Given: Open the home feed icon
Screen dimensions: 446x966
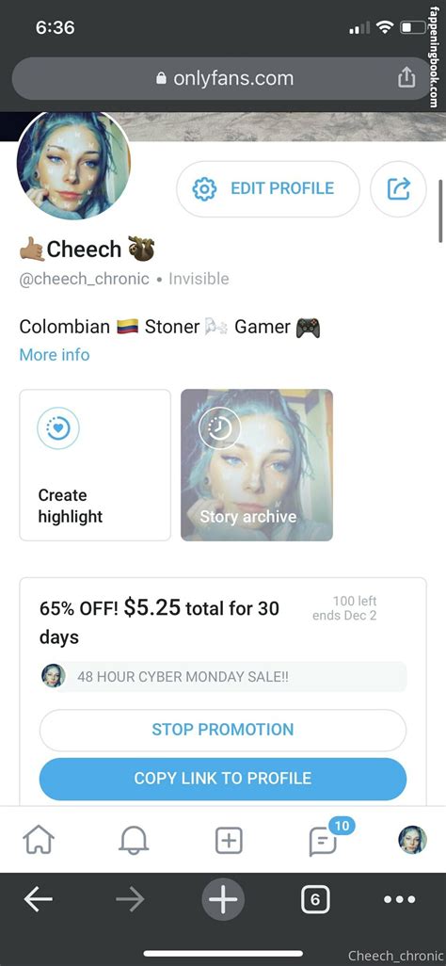Looking at the screenshot, I should 39,840.
